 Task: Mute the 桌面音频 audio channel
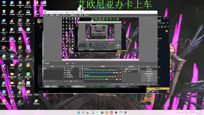pyautogui.click(x=117, y=79)
